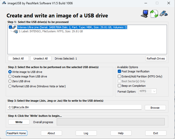Open the Format Option NTFS dropdown
The height and width of the screenshot is (139, 175).
point(148,91)
